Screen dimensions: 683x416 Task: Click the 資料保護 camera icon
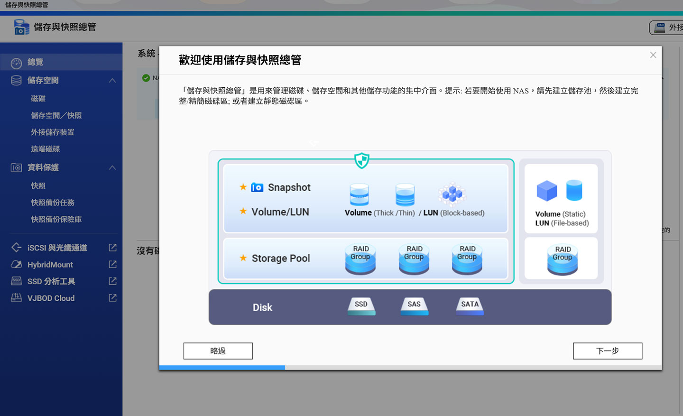coord(16,167)
